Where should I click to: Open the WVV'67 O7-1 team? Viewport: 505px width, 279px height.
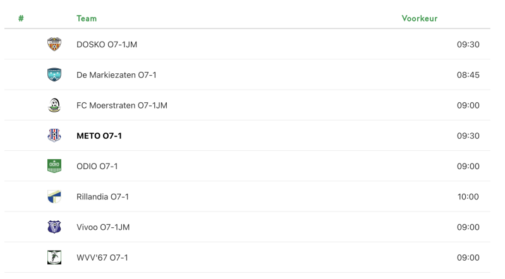[102, 258]
